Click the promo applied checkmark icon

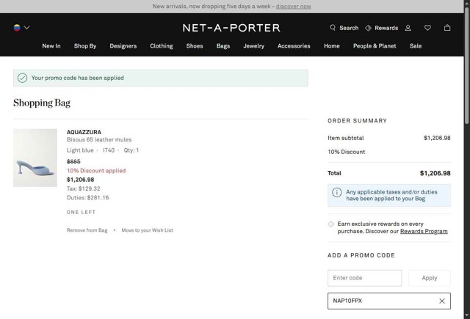pos(22,78)
